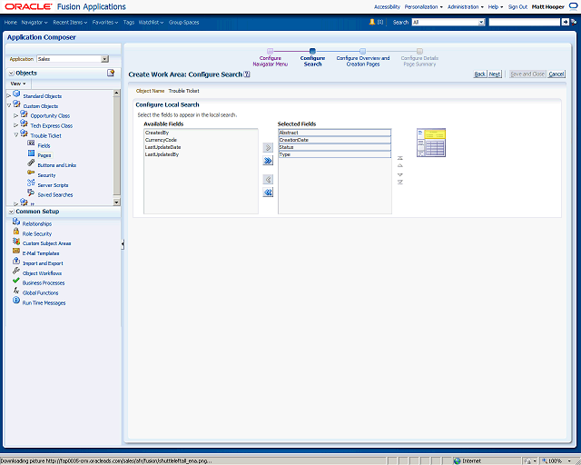581x465 pixels.
Task: Move selected field up one position
Action: (x=400, y=166)
